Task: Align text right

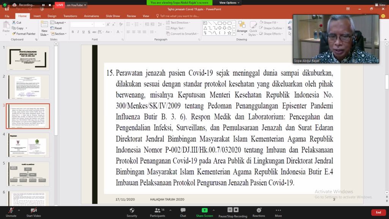Action: (139, 32)
